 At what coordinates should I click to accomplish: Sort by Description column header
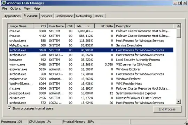(144, 26)
